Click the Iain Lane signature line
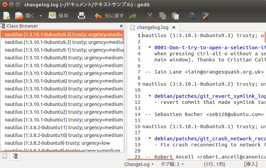Screen dimensions: 266x168 (x=205, y=72)
